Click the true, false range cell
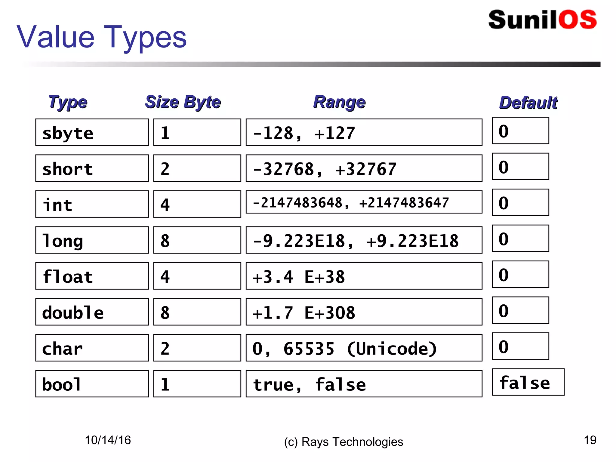The height and width of the screenshot is (462, 616). [x=364, y=384]
